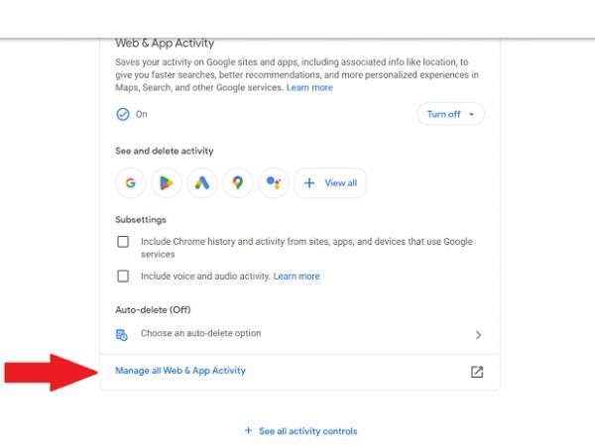Screen dimensions: 595x446
Task: Click plus icon beside See all activity controls
Action: coord(249,430)
